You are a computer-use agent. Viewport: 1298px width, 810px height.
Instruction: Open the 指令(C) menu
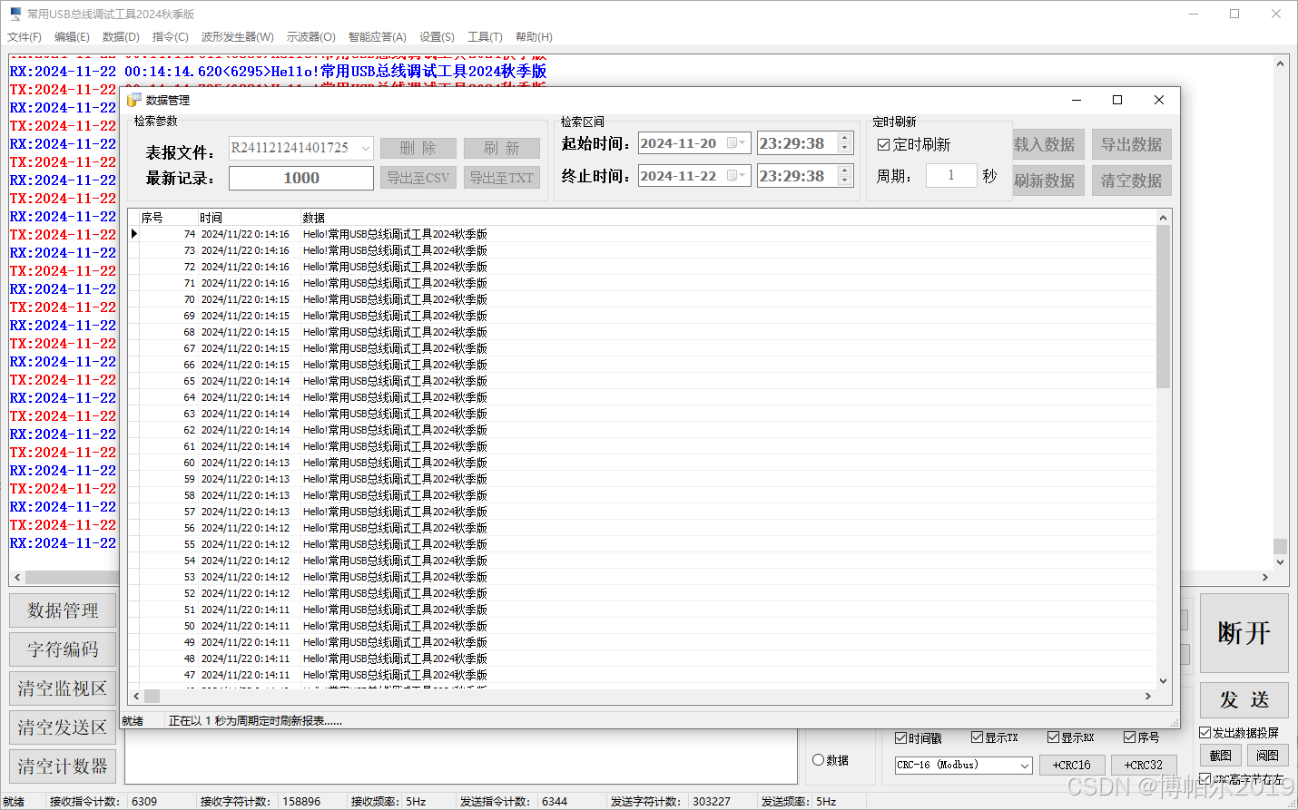point(171,37)
